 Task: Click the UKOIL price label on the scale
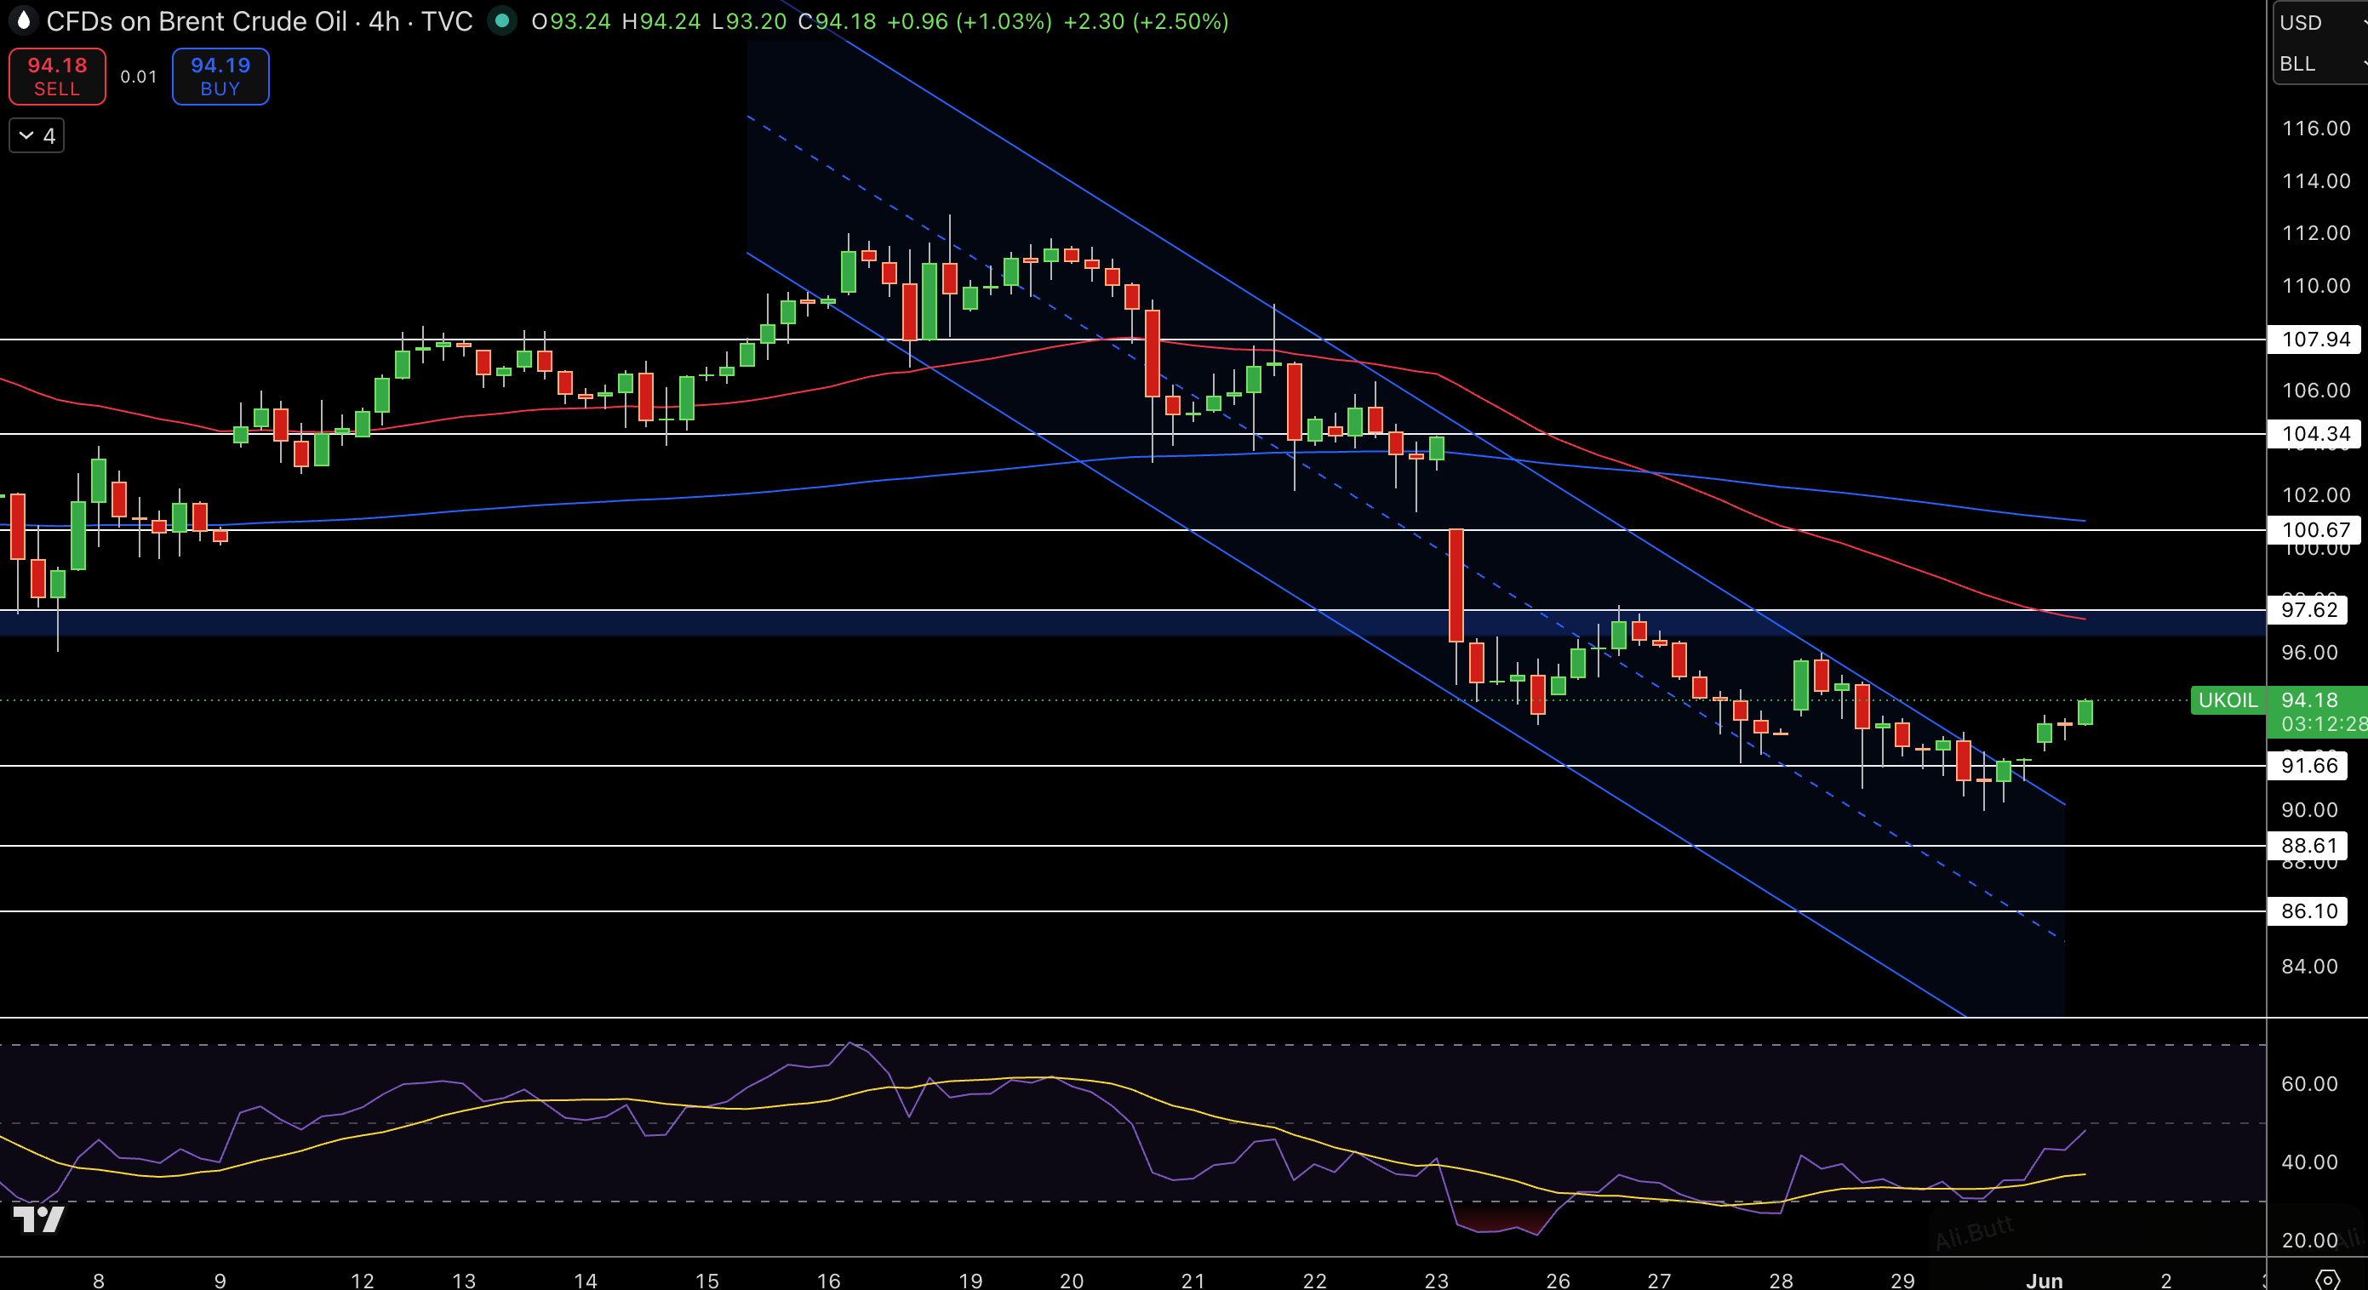click(x=2228, y=700)
